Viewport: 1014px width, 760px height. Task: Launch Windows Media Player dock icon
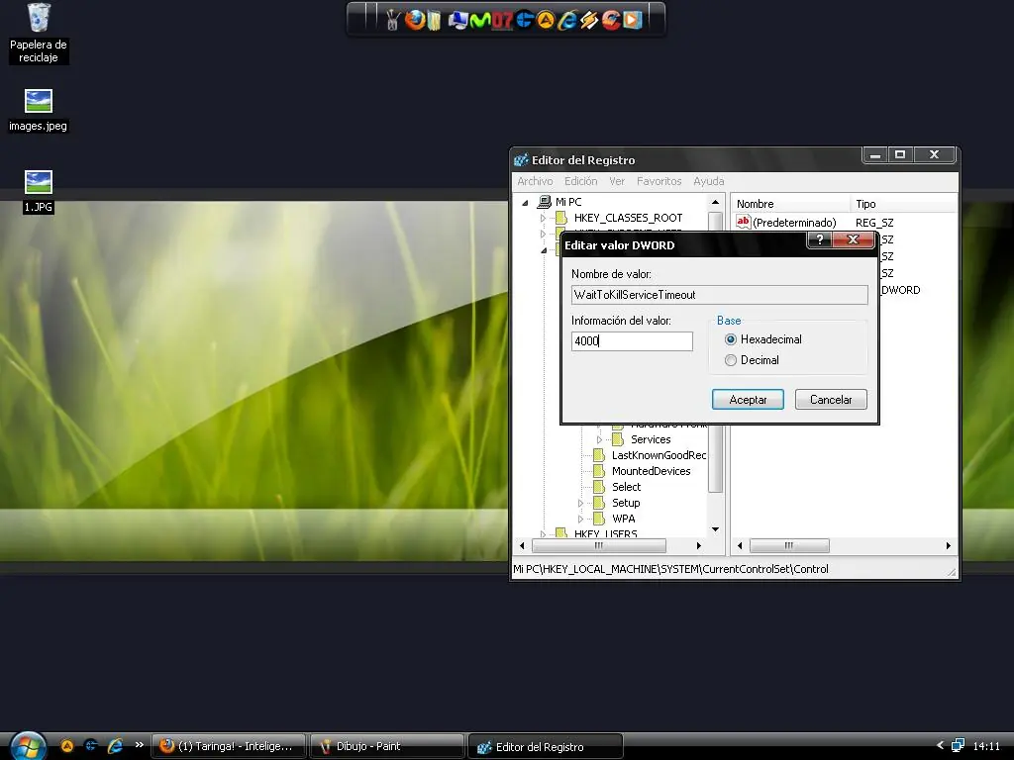click(x=633, y=20)
